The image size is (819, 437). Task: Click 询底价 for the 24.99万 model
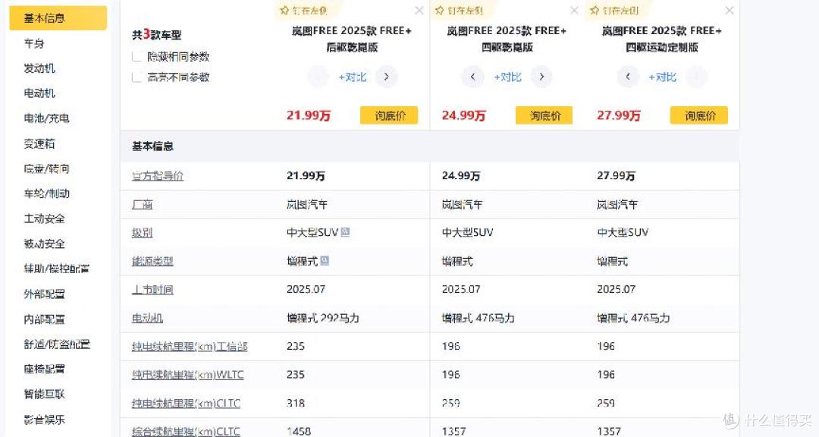coord(544,115)
